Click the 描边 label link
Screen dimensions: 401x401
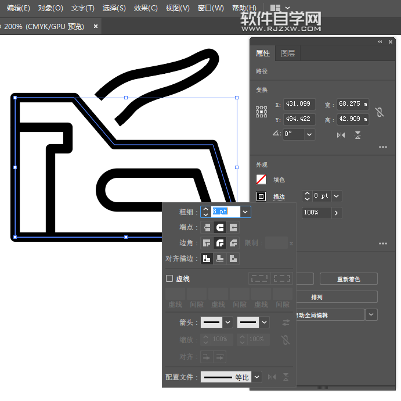279,196
